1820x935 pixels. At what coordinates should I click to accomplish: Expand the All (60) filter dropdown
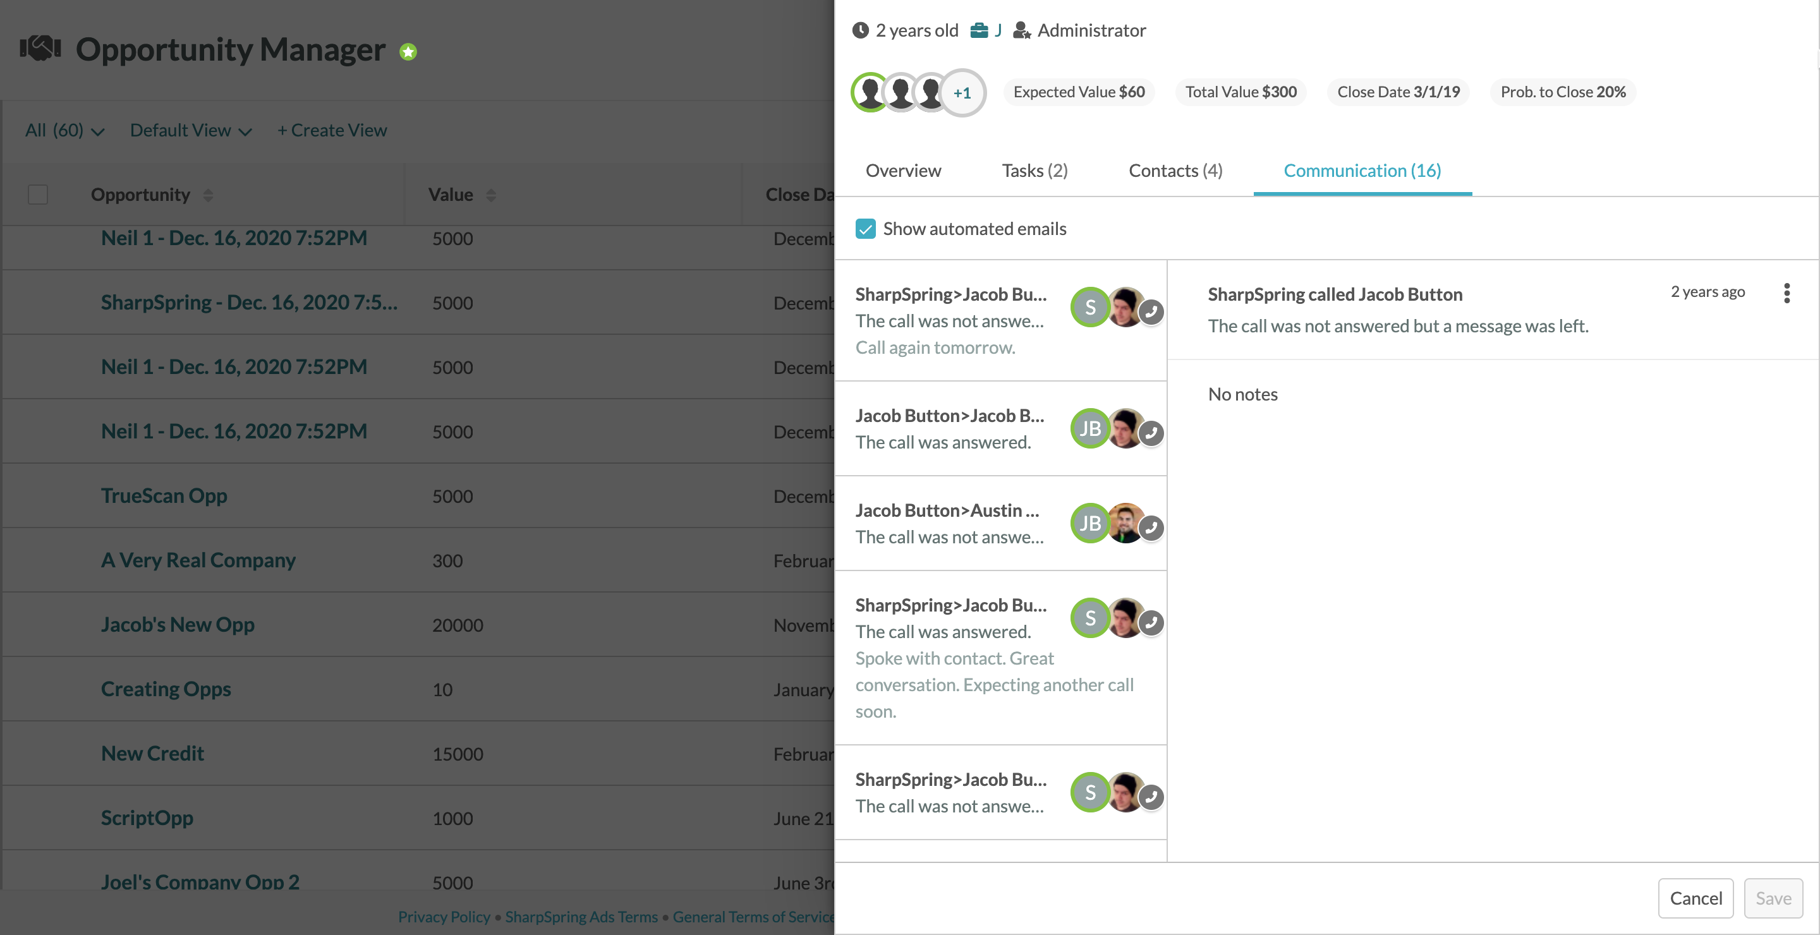click(64, 131)
